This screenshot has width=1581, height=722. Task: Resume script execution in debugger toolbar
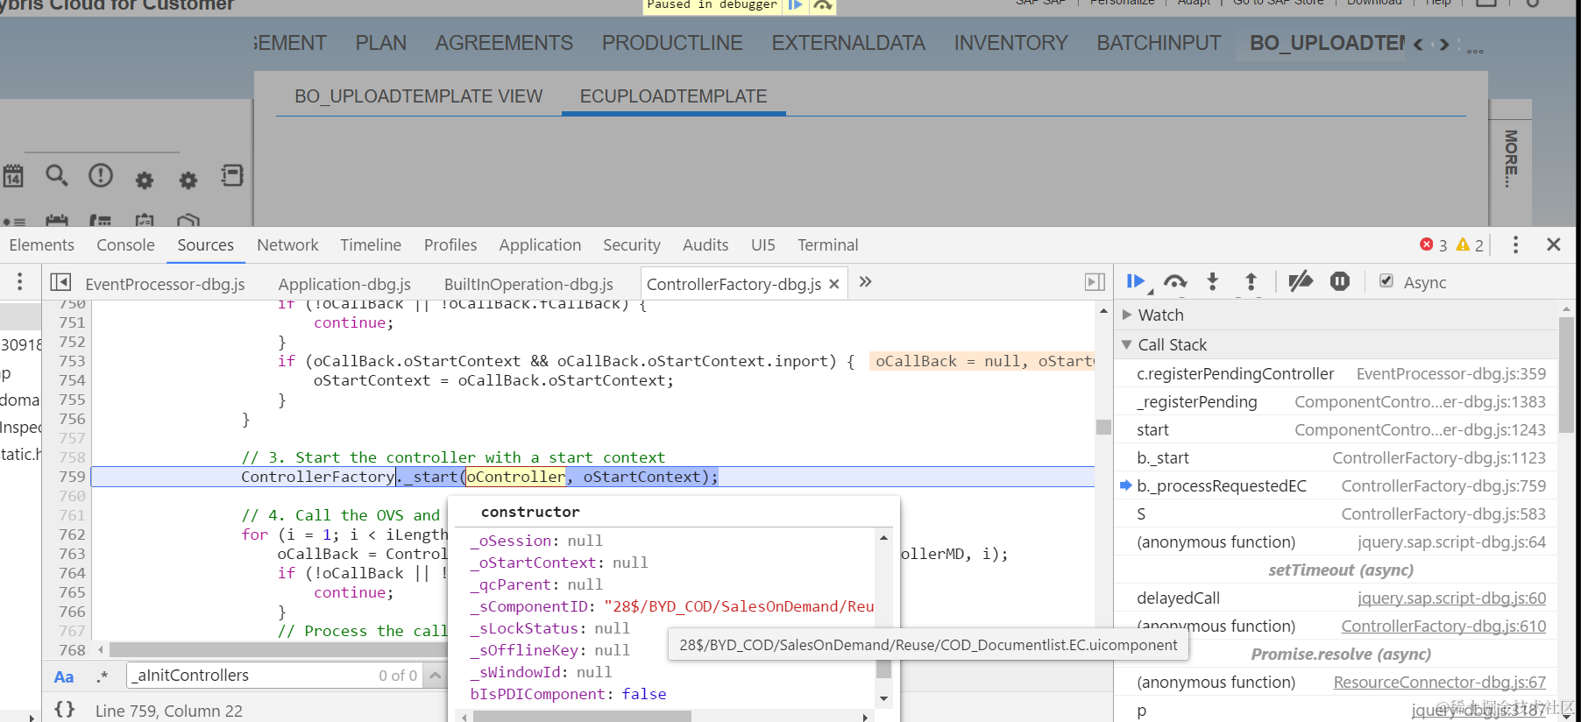(x=1135, y=282)
